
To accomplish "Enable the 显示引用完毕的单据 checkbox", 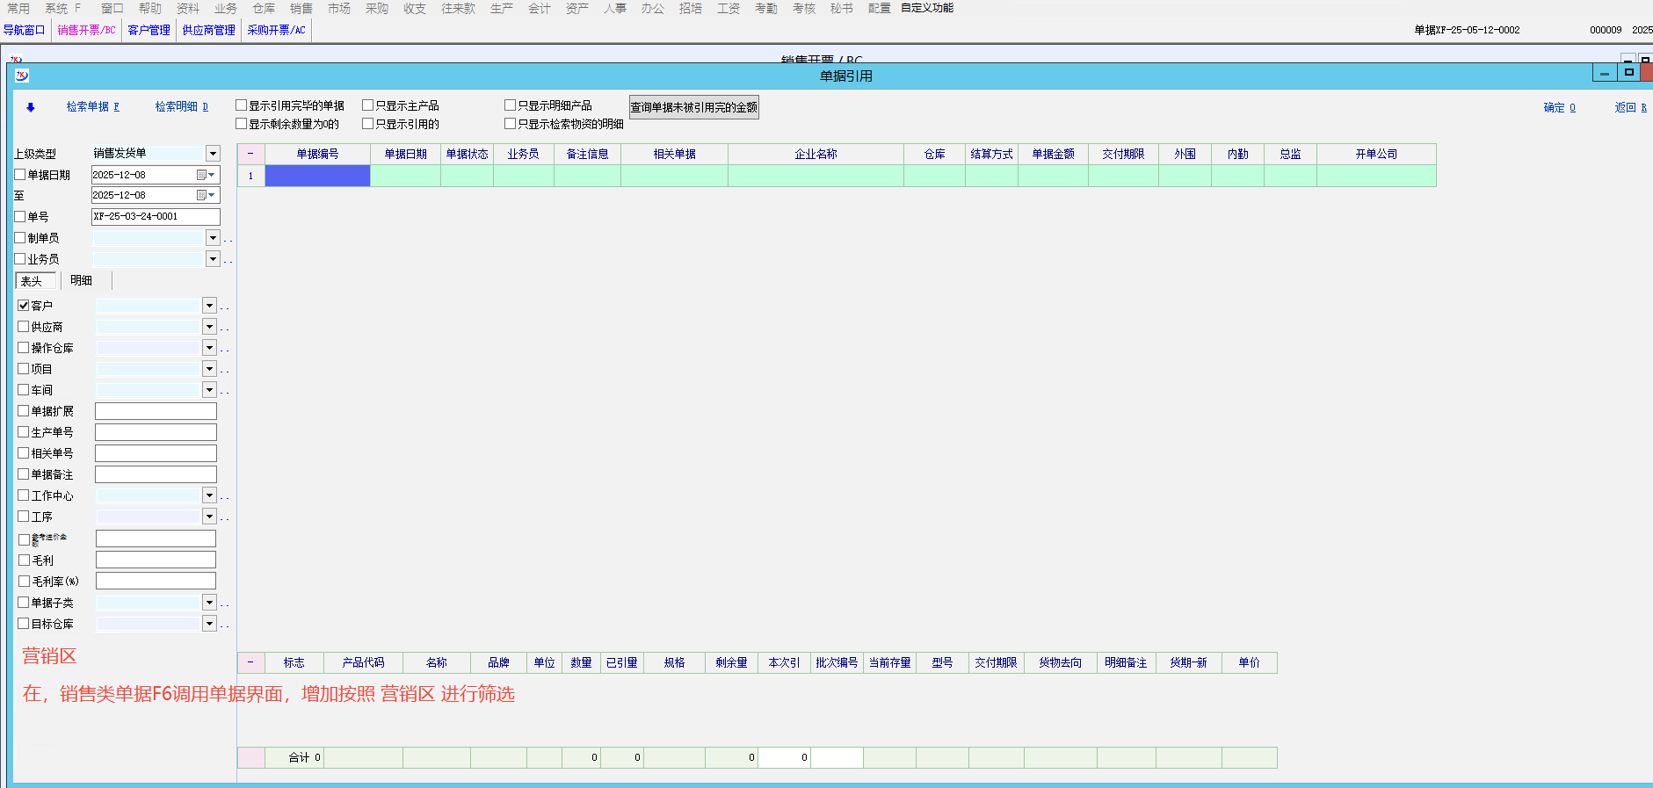I will coord(241,105).
